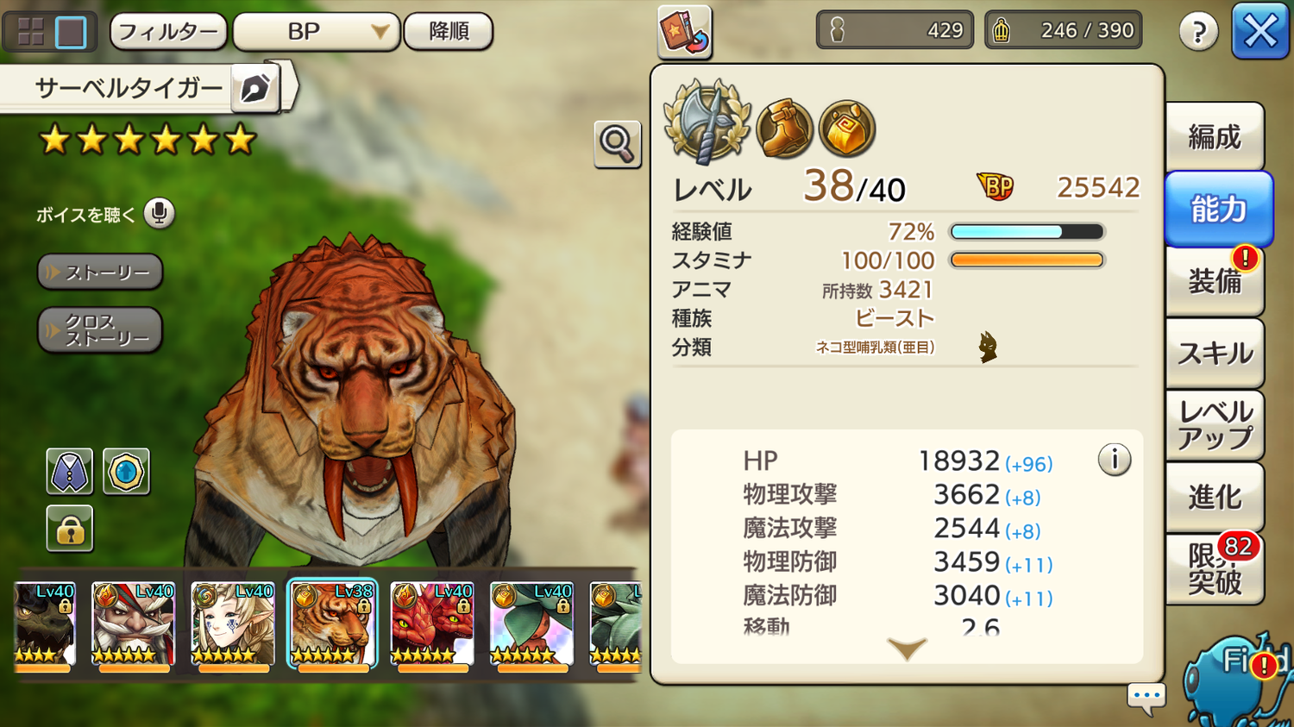Switch to the 装備 tab
The height and width of the screenshot is (727, 1294).
(1215, 281)
